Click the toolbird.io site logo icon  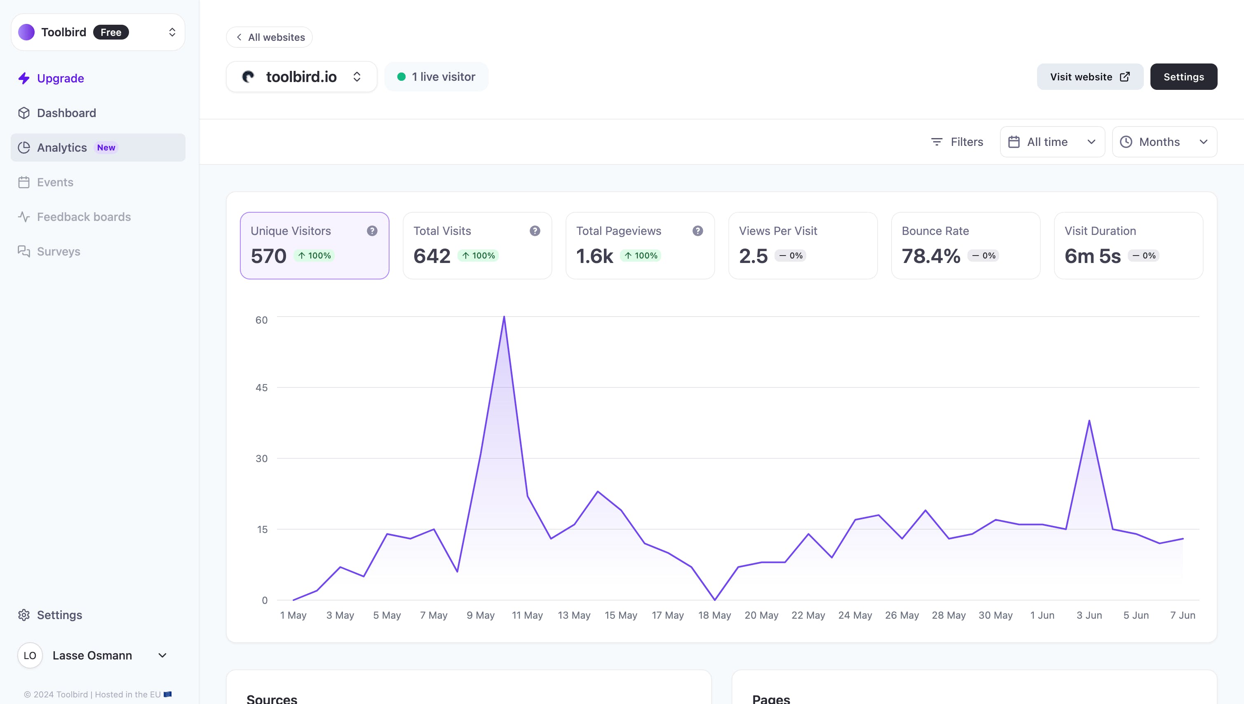click(x=249, y=77)
